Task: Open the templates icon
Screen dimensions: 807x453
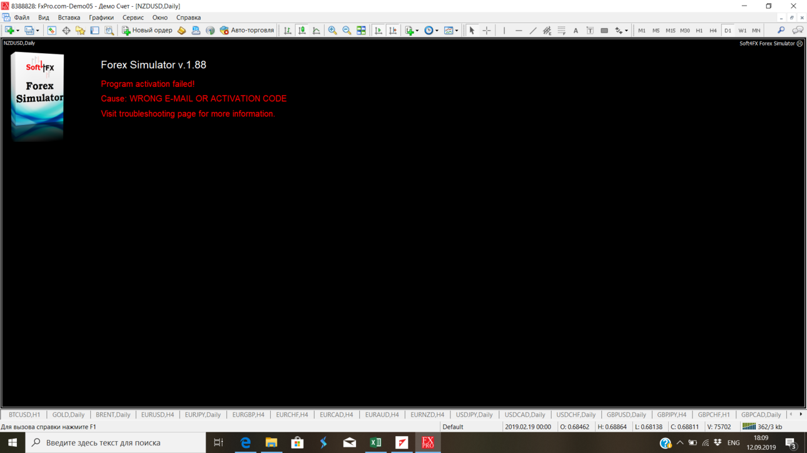Action: tap(449, 30)
